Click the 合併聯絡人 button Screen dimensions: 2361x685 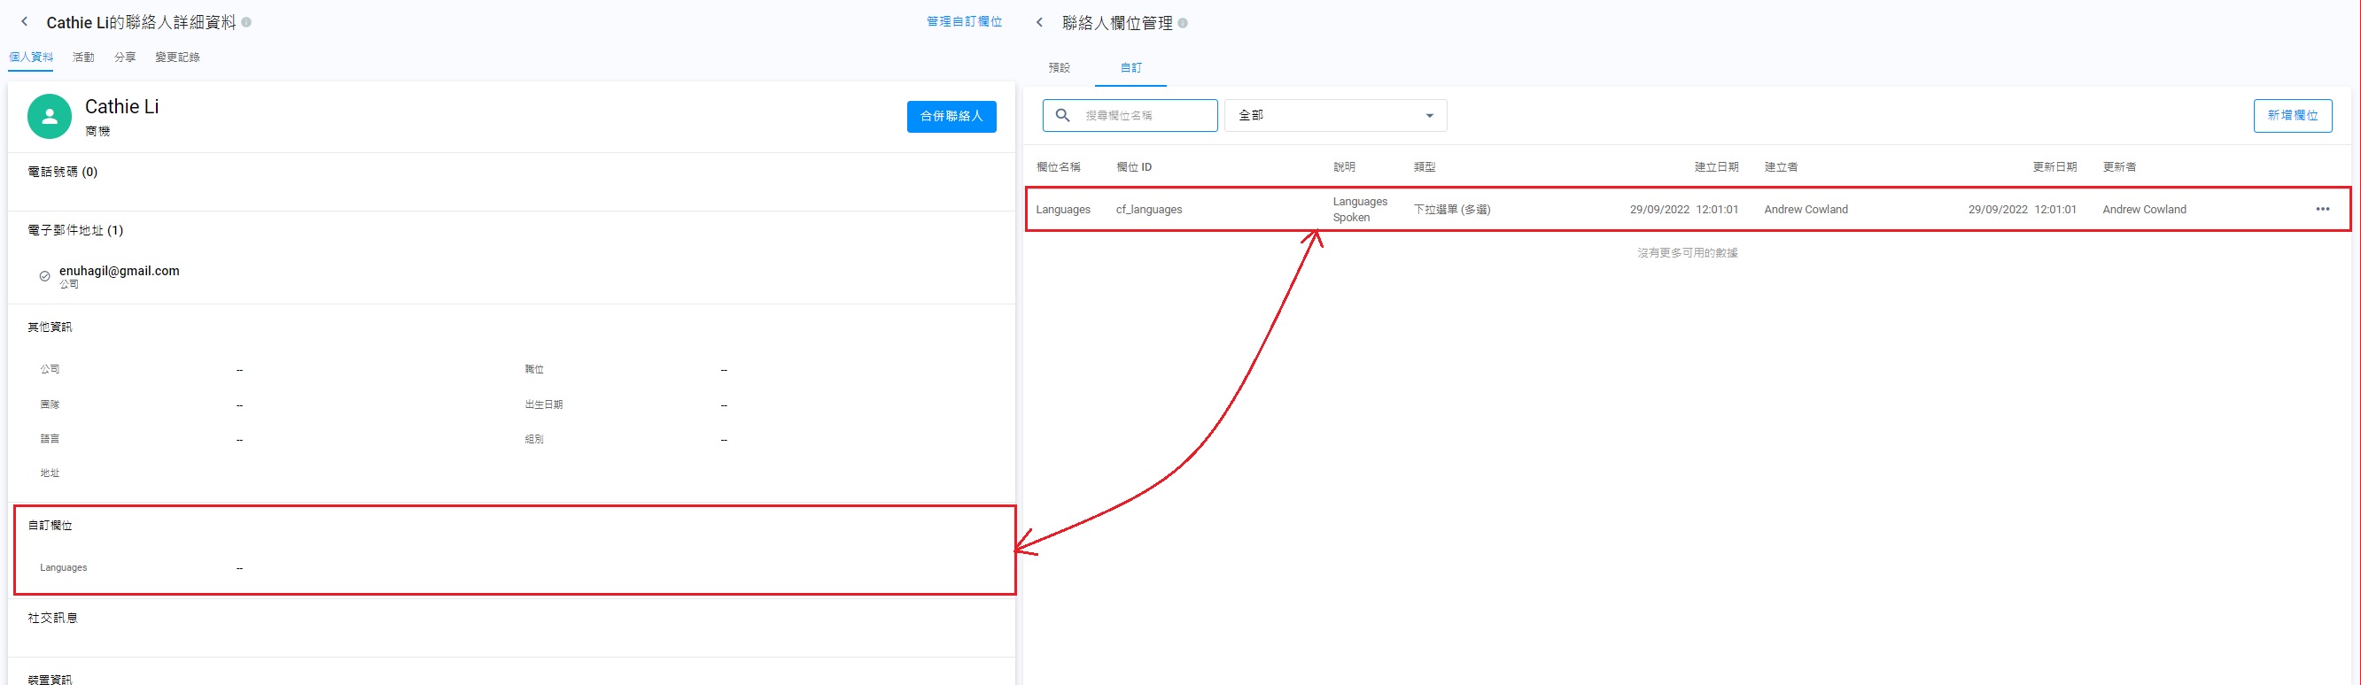[951, 116]
